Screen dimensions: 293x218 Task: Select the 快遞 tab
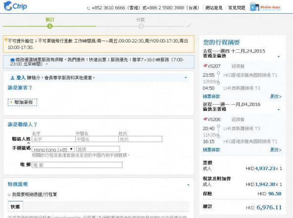(x=15, y=207)
